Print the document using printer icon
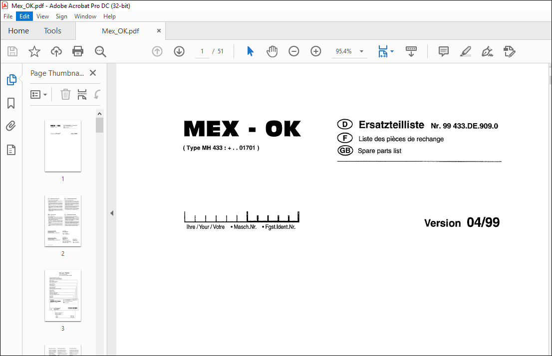The image size is (552, 356). click(x=78, y=51)
